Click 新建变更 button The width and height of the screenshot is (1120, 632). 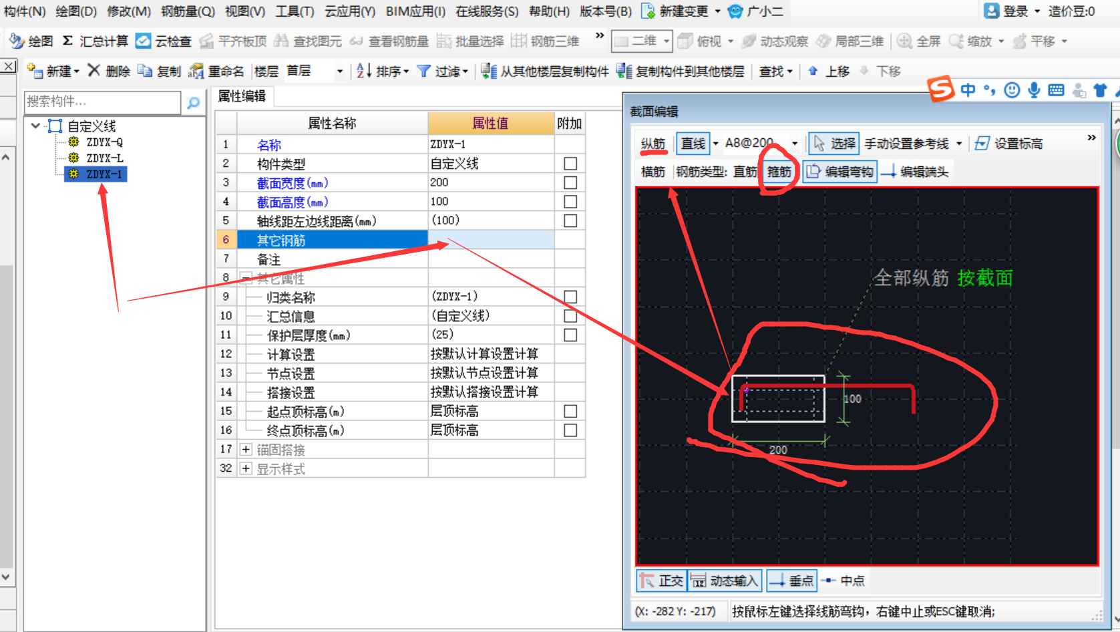pyautogui.click(x=676, y=11)
